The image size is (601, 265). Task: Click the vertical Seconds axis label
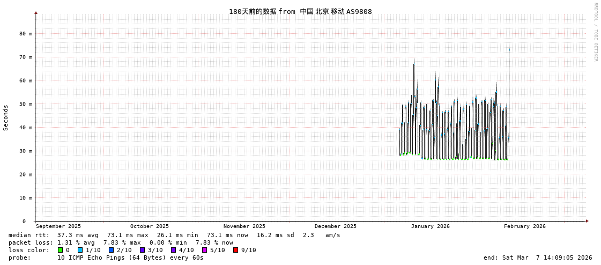coord(6,117)
